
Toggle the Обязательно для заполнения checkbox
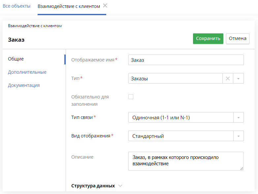pos(131,97)
